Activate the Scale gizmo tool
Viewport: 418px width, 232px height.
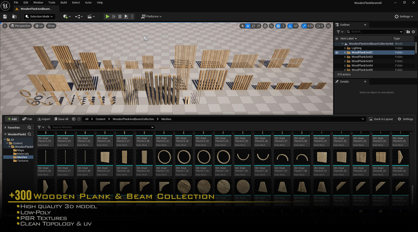click(259, 26)
